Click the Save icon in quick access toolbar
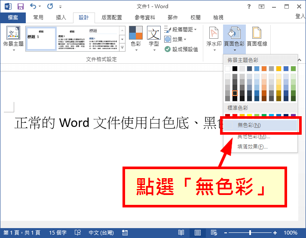 20,7
